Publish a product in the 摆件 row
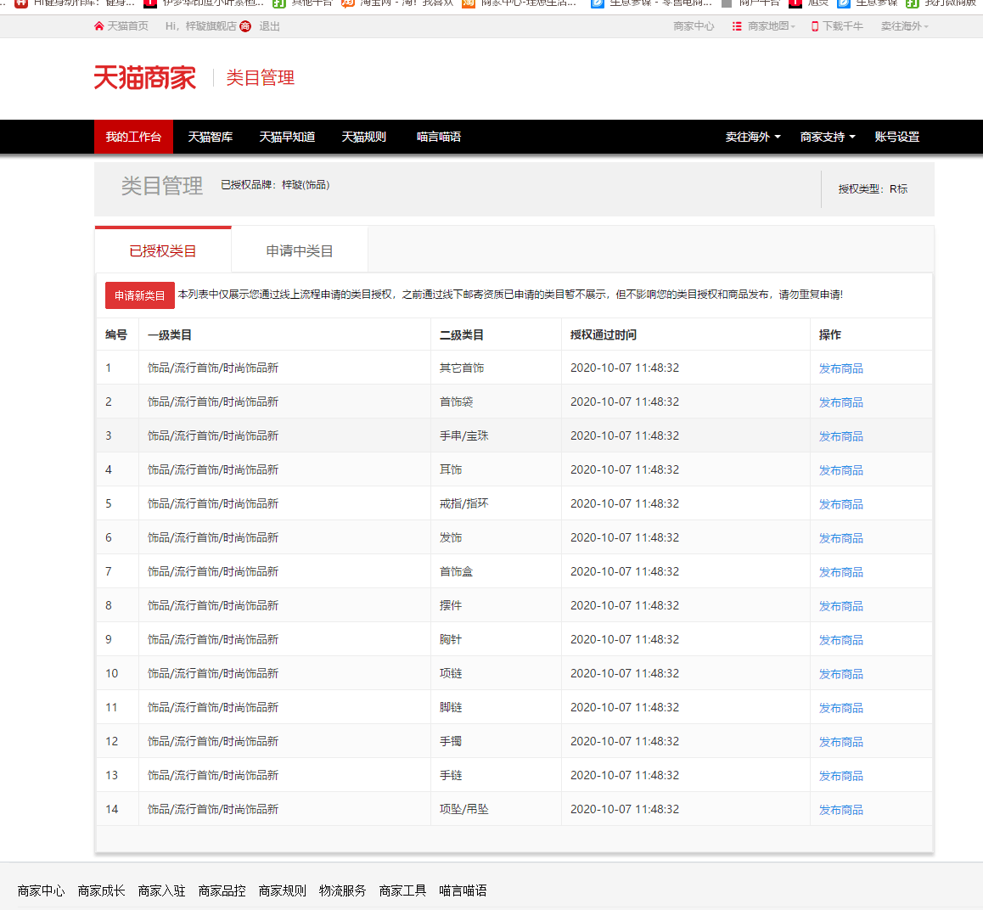This screenshot has width=983, height=910. point(840,606)
